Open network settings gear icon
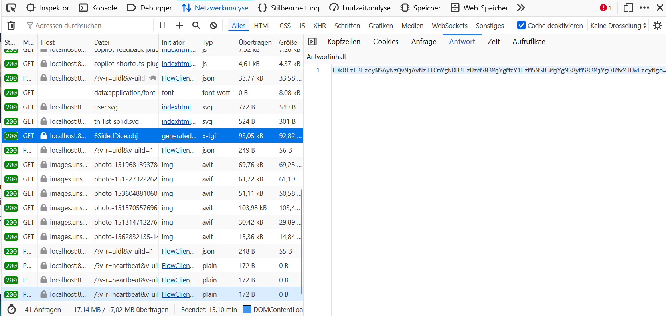Image resolution: width=666 pixels, height=316 pixels. click(x=657, y=26)
